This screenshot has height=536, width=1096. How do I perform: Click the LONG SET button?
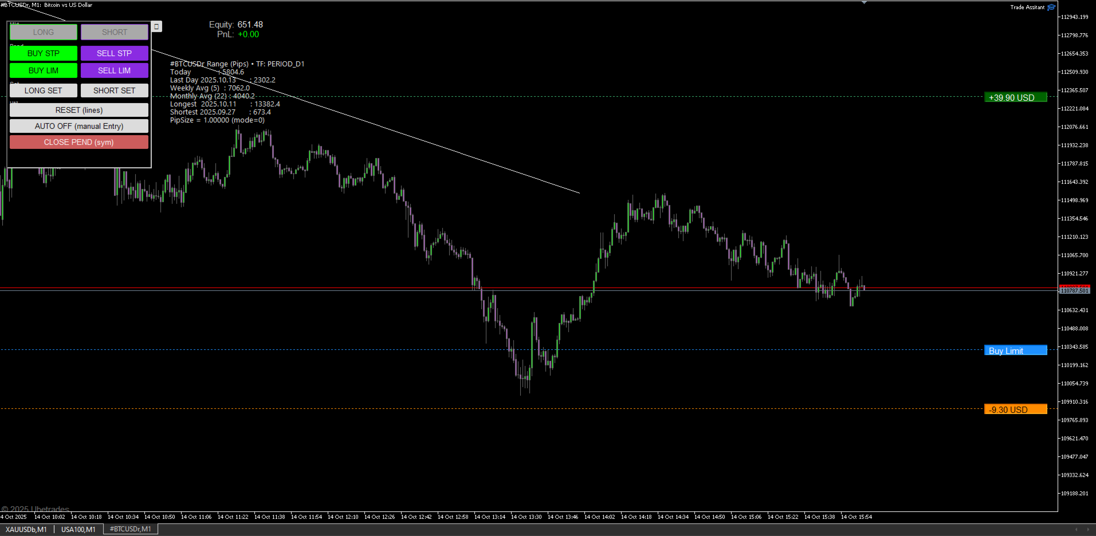coord(44,90)
